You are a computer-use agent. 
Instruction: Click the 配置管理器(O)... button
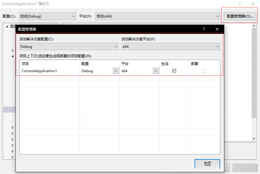(239, 16)
